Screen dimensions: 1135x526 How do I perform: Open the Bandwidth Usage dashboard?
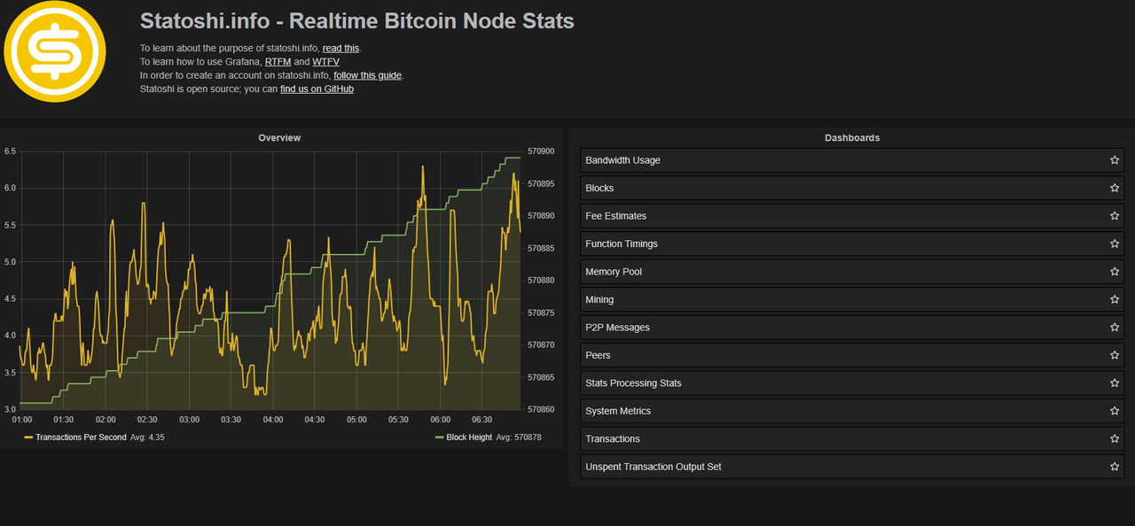852,160
